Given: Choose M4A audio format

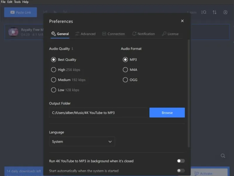Looking at the screenshot, I should click(130, 70).
